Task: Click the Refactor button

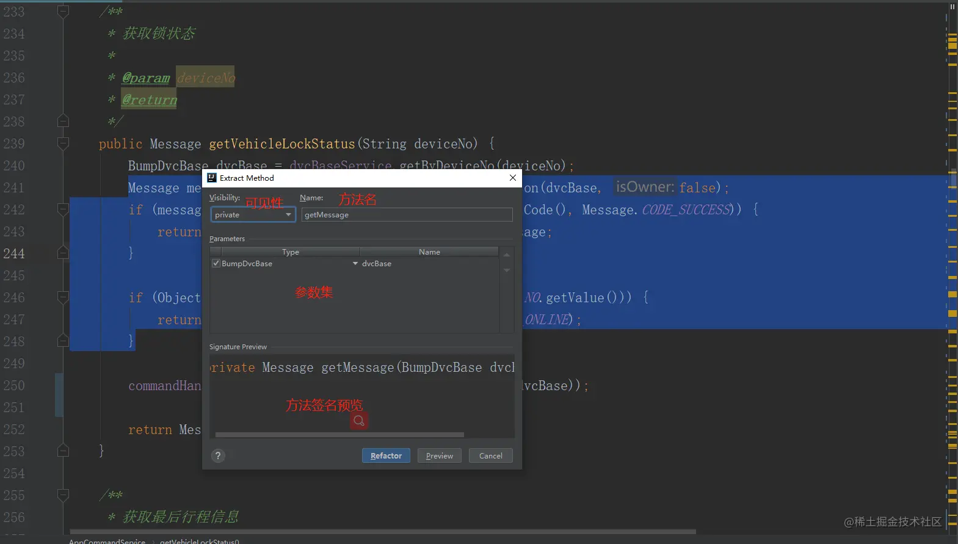Action: tap(386, 455)
